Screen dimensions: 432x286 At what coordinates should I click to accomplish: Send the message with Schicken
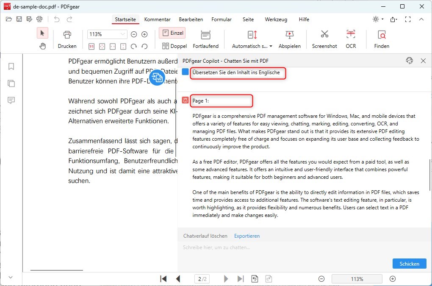[x=410, y=264]
